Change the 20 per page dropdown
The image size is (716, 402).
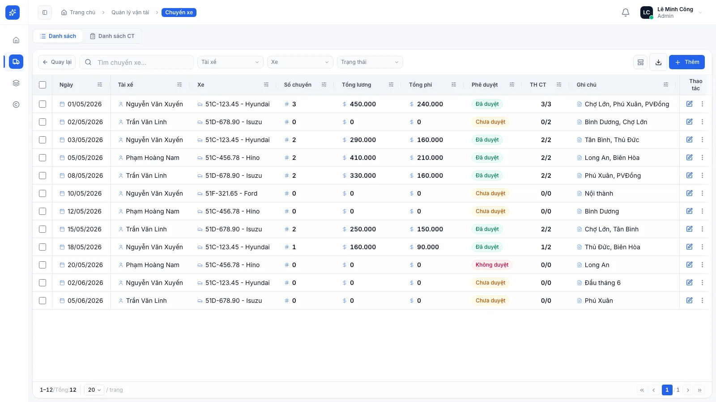click(x=94, y=390)
